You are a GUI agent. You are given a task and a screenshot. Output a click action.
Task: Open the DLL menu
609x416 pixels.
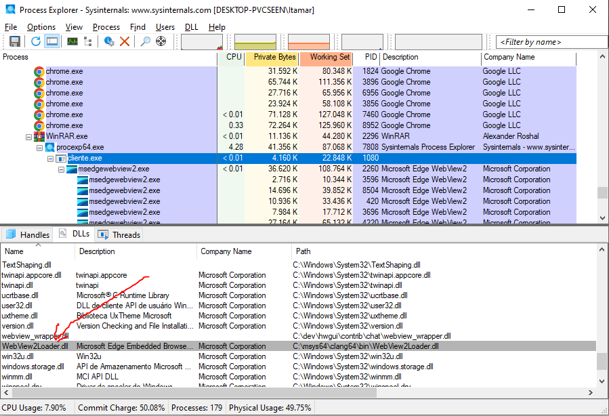(x=192, y=27)
